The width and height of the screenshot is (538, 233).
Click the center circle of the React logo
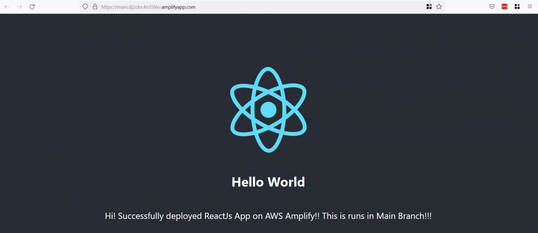268,110
